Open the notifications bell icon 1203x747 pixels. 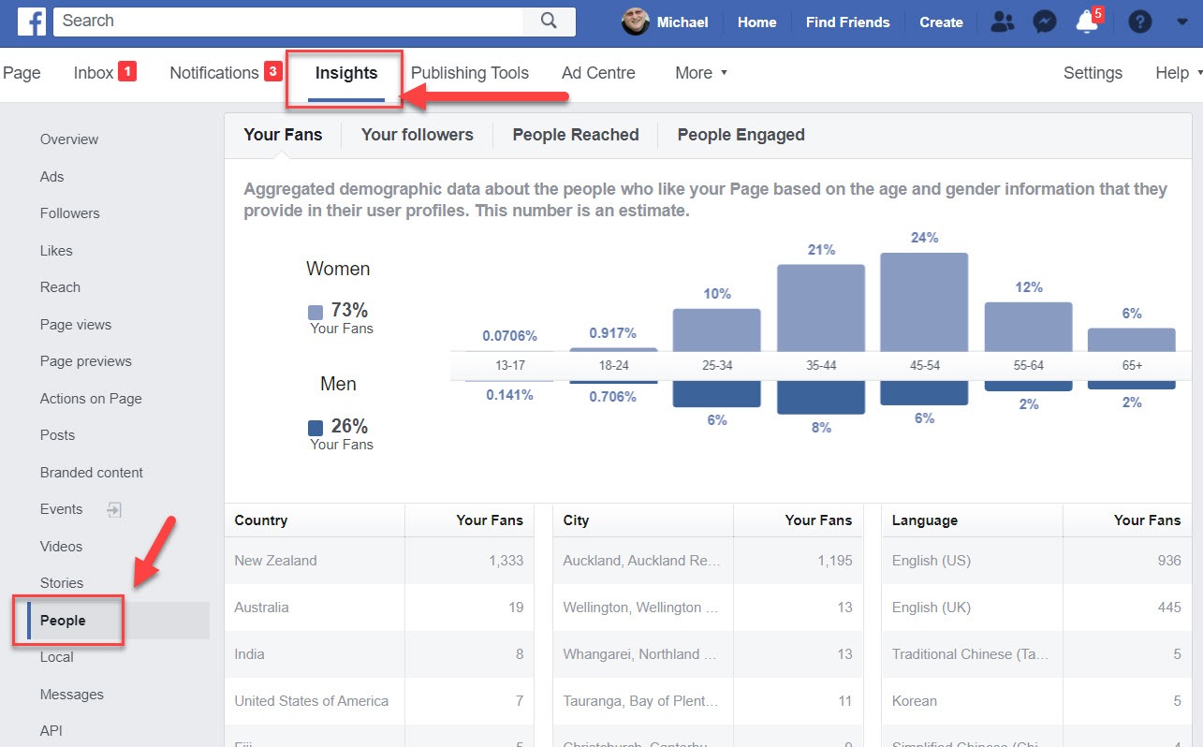point(1087,22)
